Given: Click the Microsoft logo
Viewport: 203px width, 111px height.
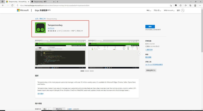Looking at the screenshot, I should [23, 10].
